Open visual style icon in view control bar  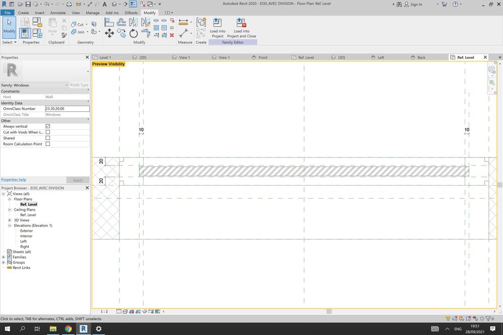click(125, 311)
